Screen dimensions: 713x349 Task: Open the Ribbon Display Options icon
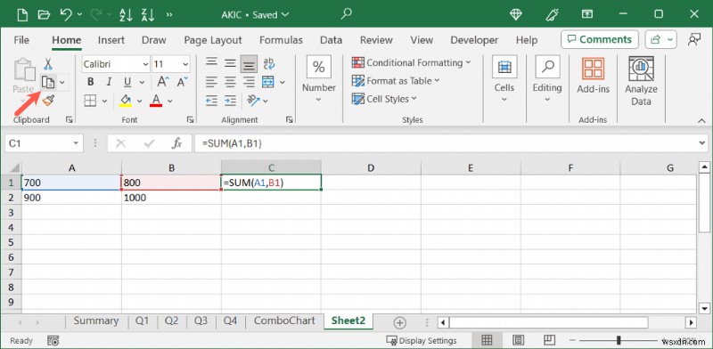point(587,14)
